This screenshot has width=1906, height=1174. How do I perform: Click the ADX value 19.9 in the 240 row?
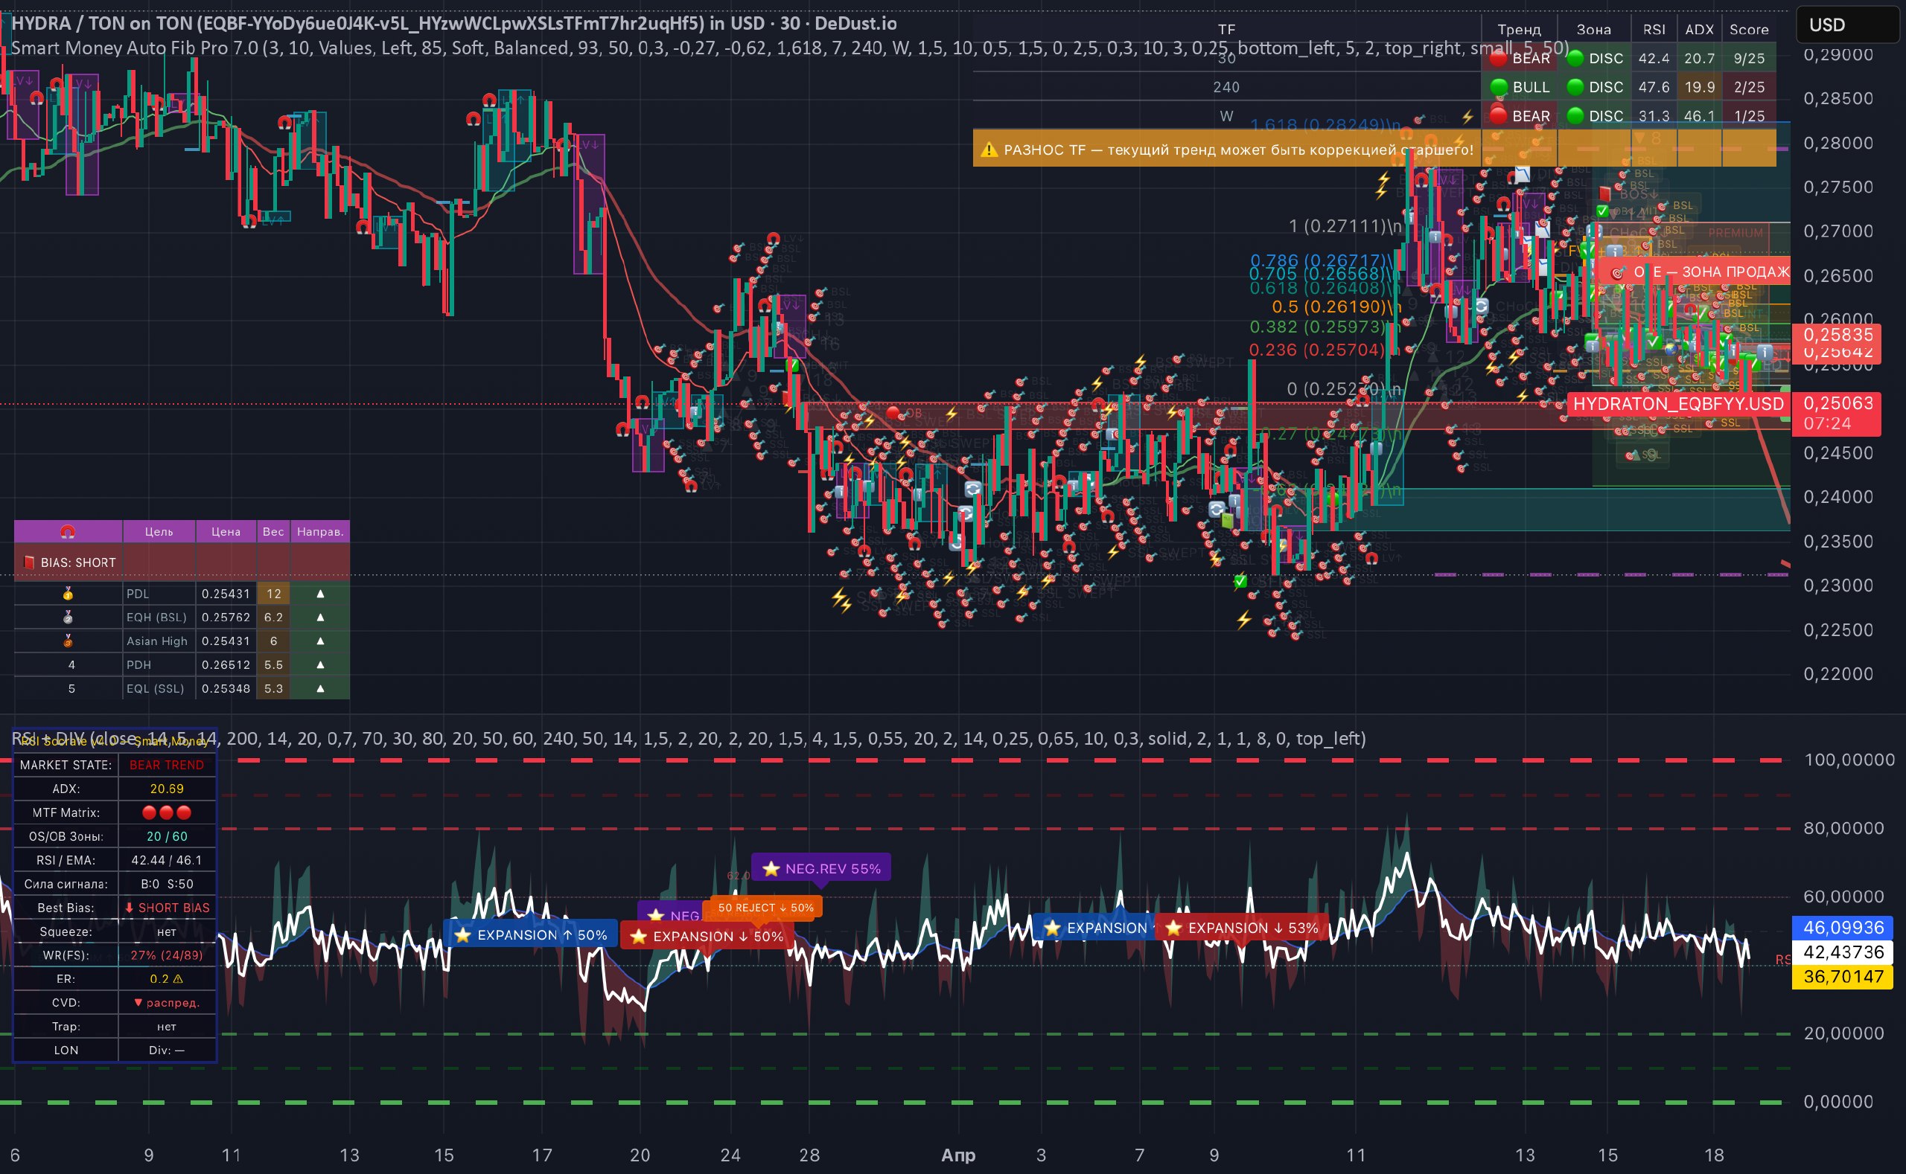[x=1699, y=87]
